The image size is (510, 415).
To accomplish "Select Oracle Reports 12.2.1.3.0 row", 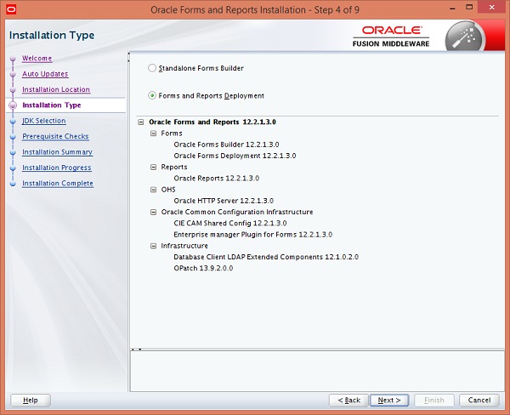I will point(216,179).
